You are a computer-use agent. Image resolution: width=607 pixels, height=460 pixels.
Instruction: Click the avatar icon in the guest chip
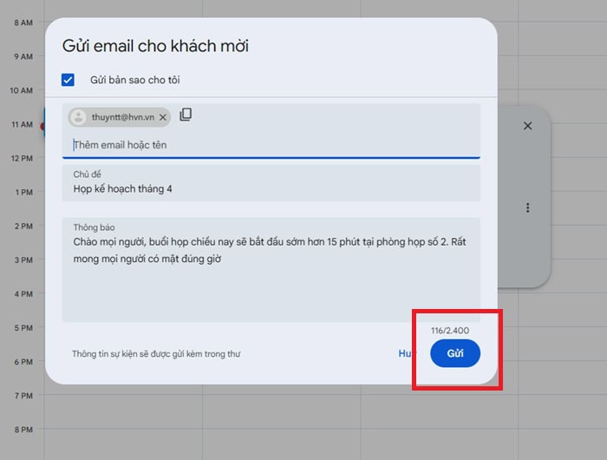(x=79, y=117)
